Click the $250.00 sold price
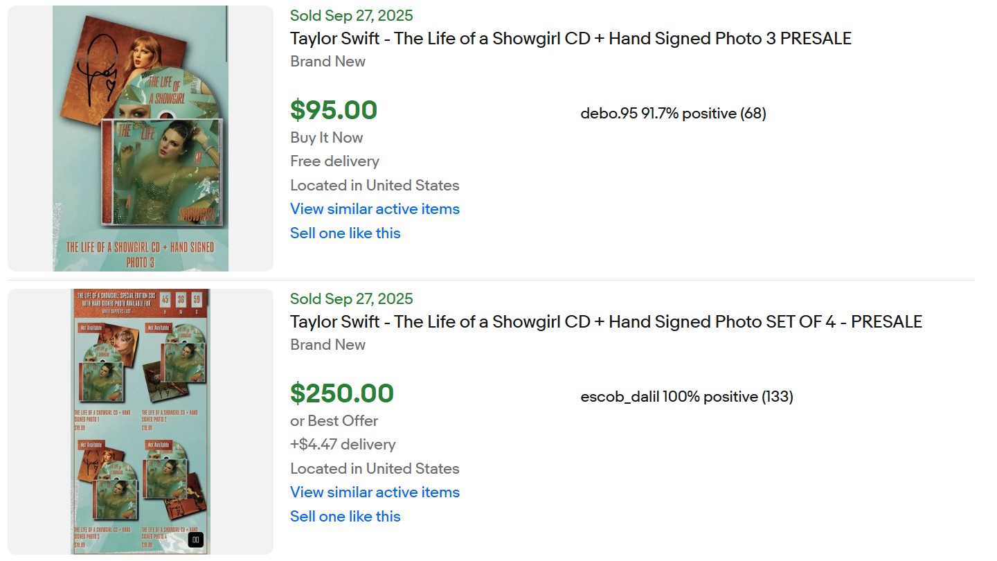The image size is (997, 561). click(342, 394)
